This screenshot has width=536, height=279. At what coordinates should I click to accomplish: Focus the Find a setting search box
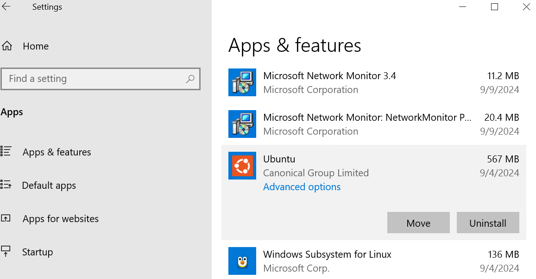[100, 79]
